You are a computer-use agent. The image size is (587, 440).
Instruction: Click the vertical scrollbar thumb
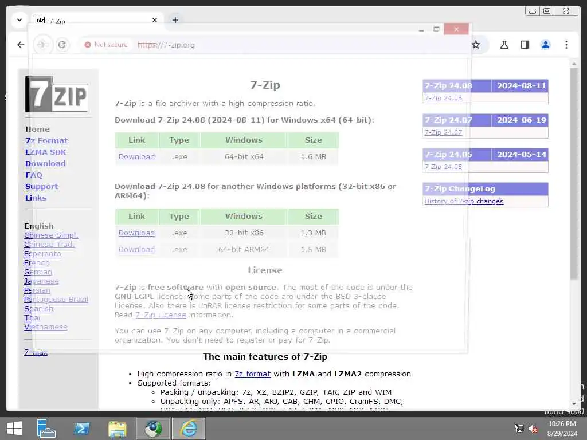point(574,174)
